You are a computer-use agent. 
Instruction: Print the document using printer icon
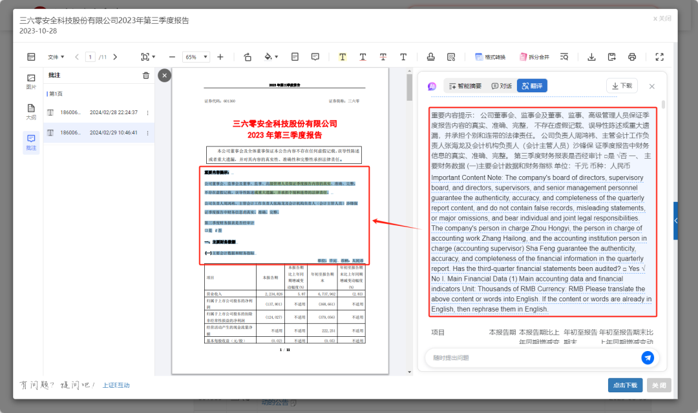coord(632,57)
